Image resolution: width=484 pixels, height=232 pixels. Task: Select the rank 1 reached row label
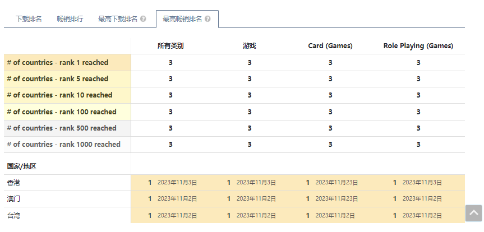click(58, 63)
